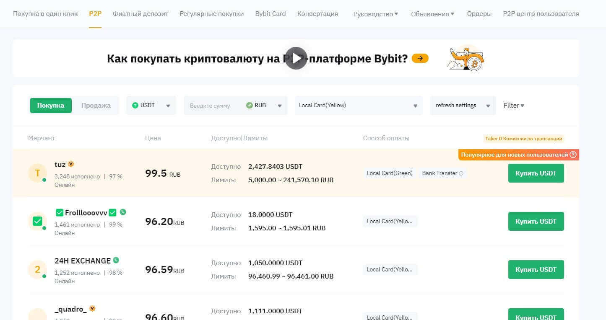Click the tuz merchant avatar
Screen dimensions: 606x320
37,173
